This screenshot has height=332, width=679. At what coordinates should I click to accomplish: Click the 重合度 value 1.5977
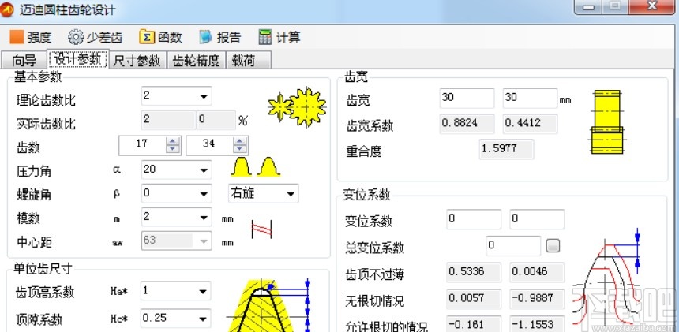coord(506,149)
